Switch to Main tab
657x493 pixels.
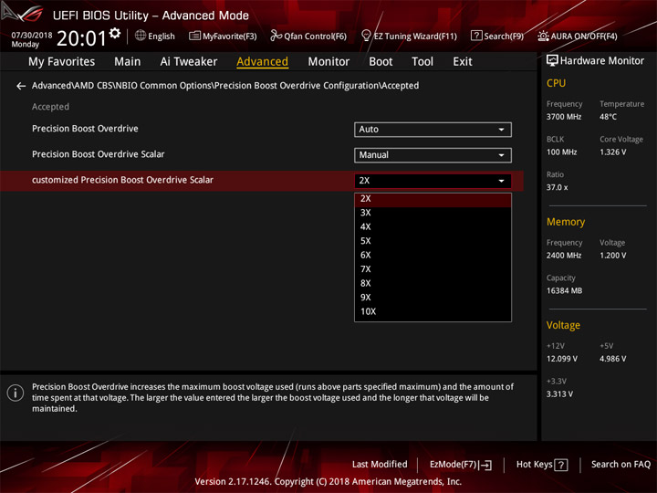tap(128, 62)
